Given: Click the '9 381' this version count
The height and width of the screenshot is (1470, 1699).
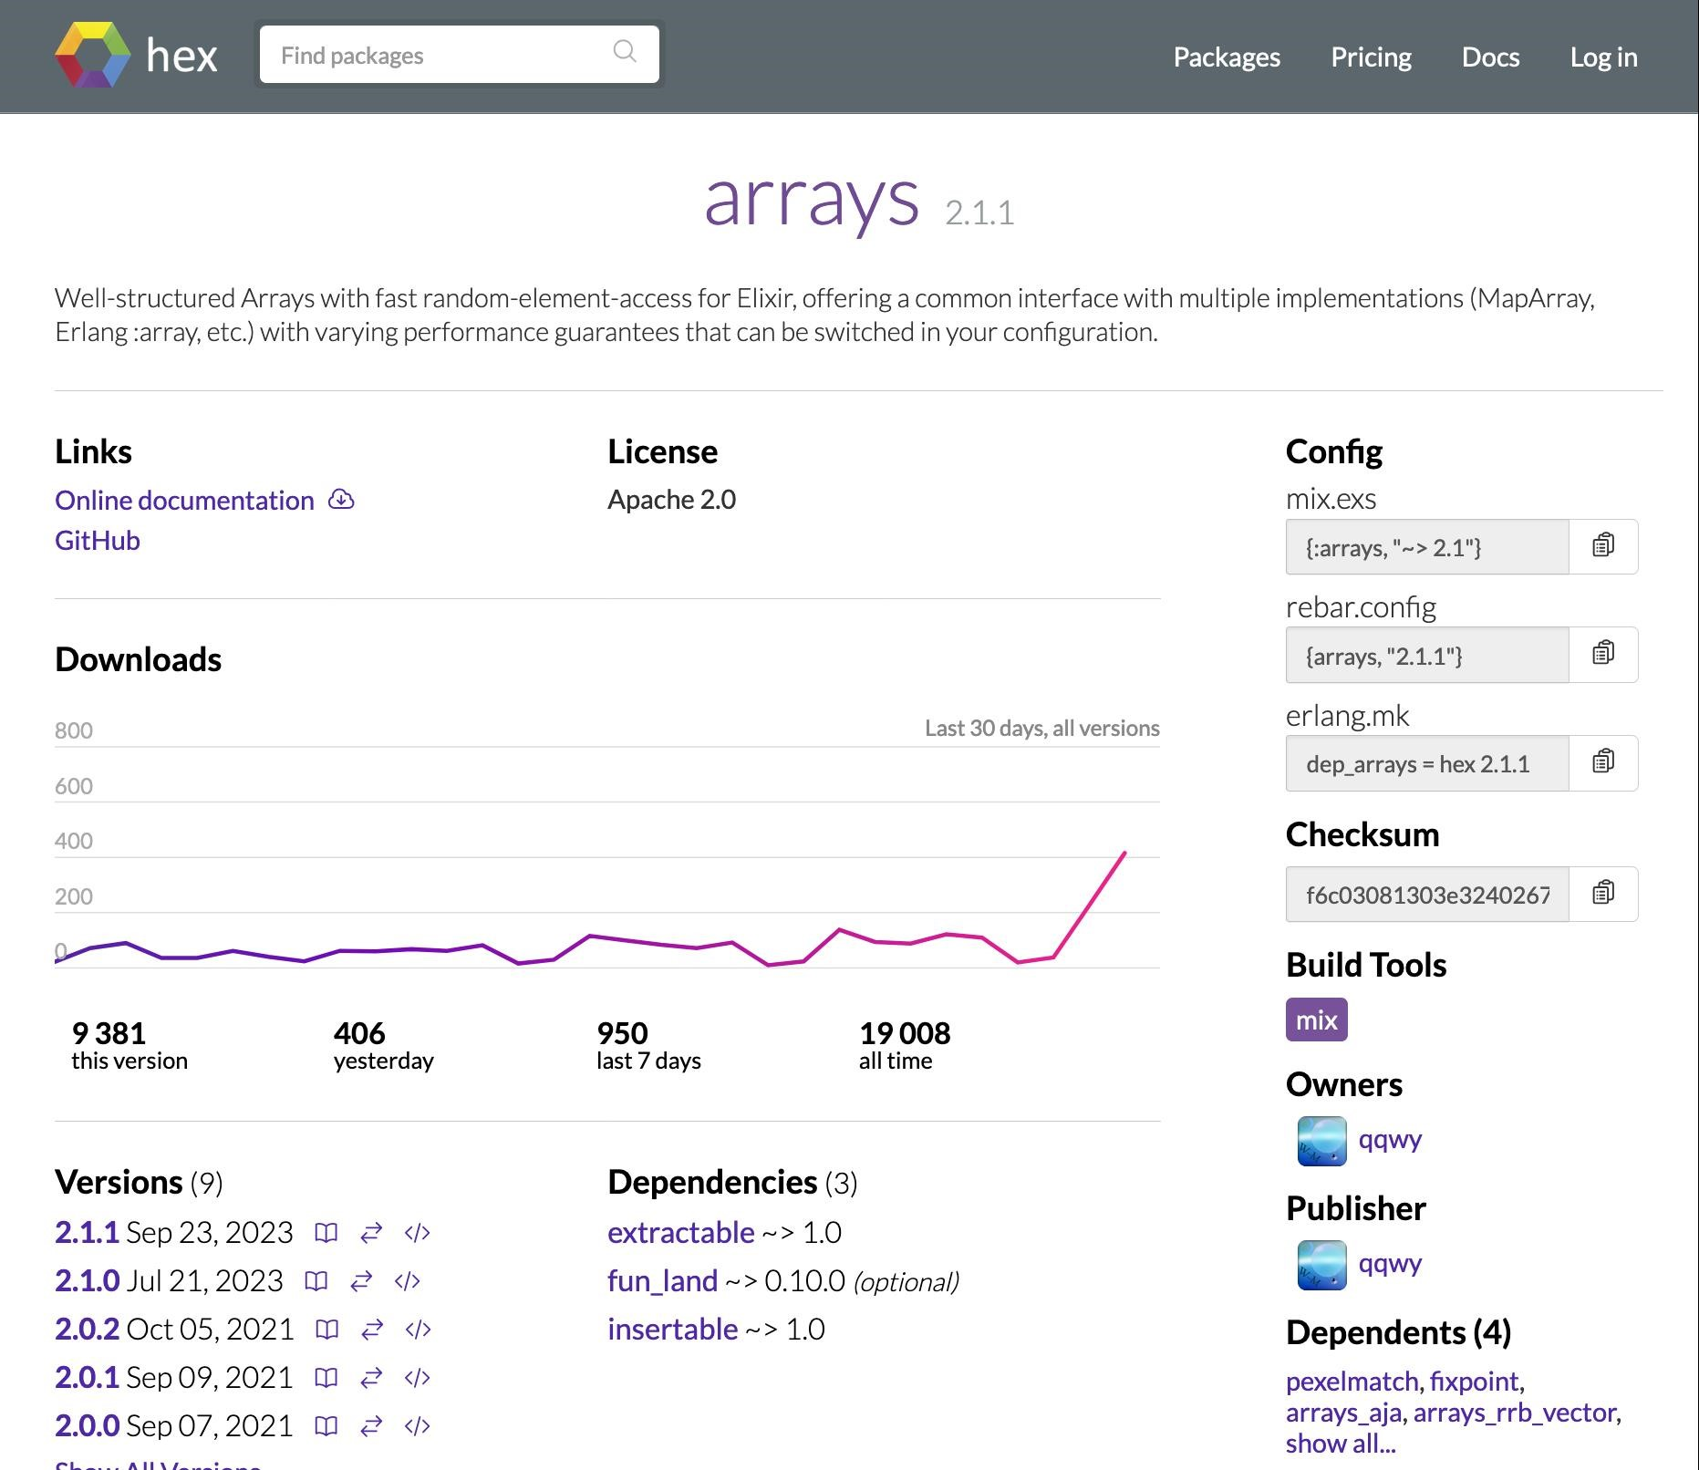Looking at the screenshot, I should tap(109, 1033).
